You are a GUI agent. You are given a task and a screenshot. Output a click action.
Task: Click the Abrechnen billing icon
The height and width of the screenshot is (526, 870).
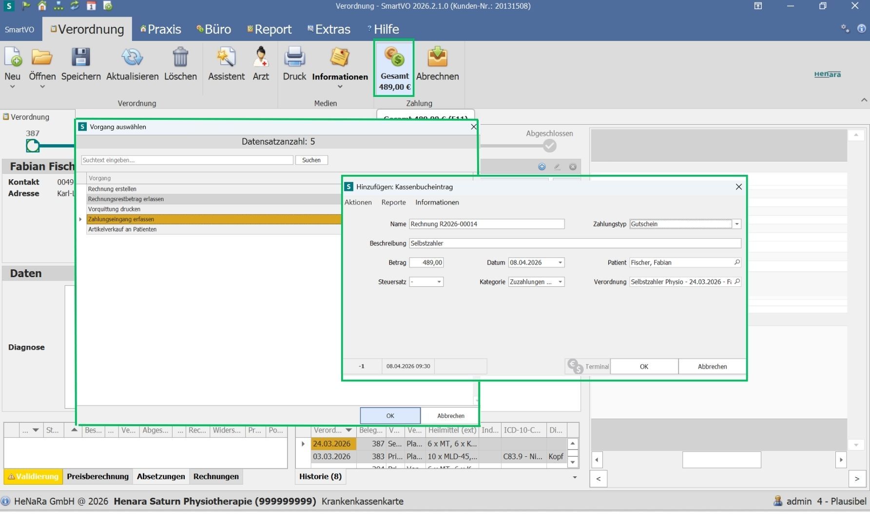[437, 57]
